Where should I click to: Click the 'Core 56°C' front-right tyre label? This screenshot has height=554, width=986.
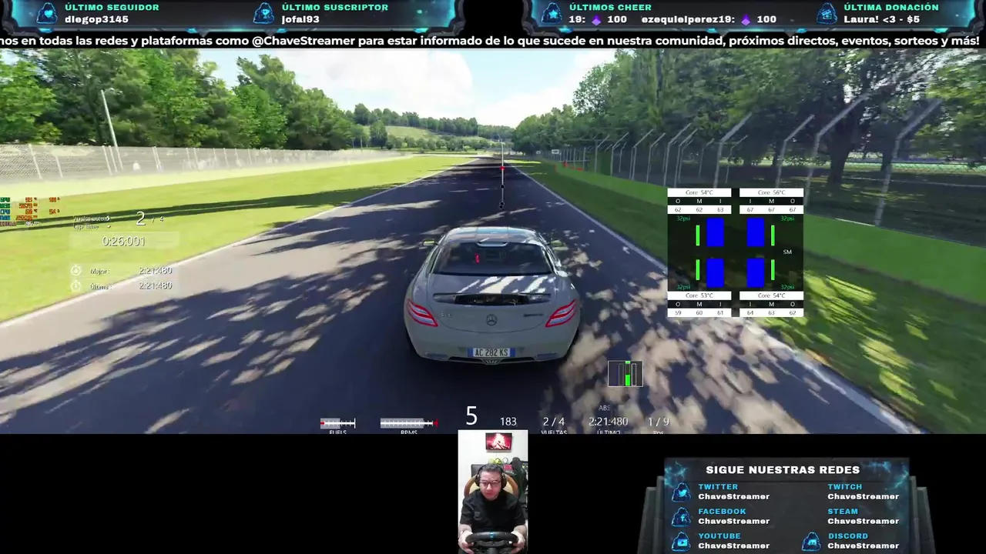click(x=771, y=192)
